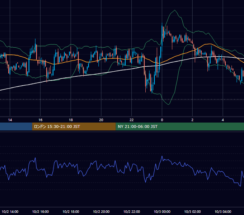Click the London 15:30-21:00 JST session bar
The height and width of the screenshot is (215, 244).
point(74,126)
